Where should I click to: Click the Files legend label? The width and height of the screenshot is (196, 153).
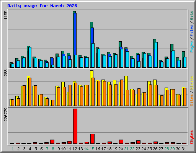(191, 31)
